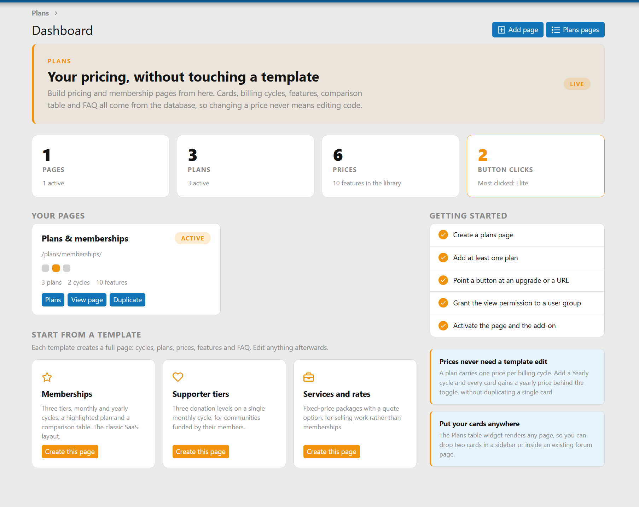Open the Button Clicks stat card

click(535, 166)
